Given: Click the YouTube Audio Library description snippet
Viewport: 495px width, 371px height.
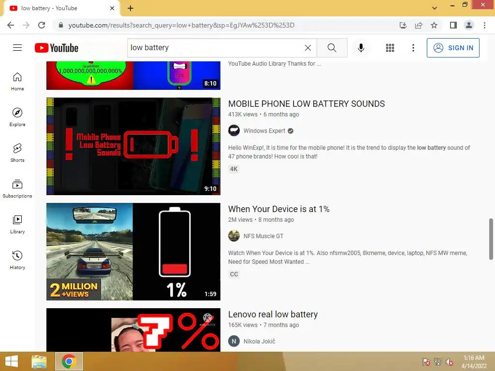Looking at the screenshot, I should click(x=275, y=64).
